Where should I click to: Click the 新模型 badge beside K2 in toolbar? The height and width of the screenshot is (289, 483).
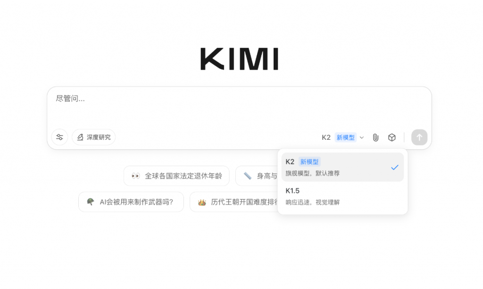click(x=345, y=137)
